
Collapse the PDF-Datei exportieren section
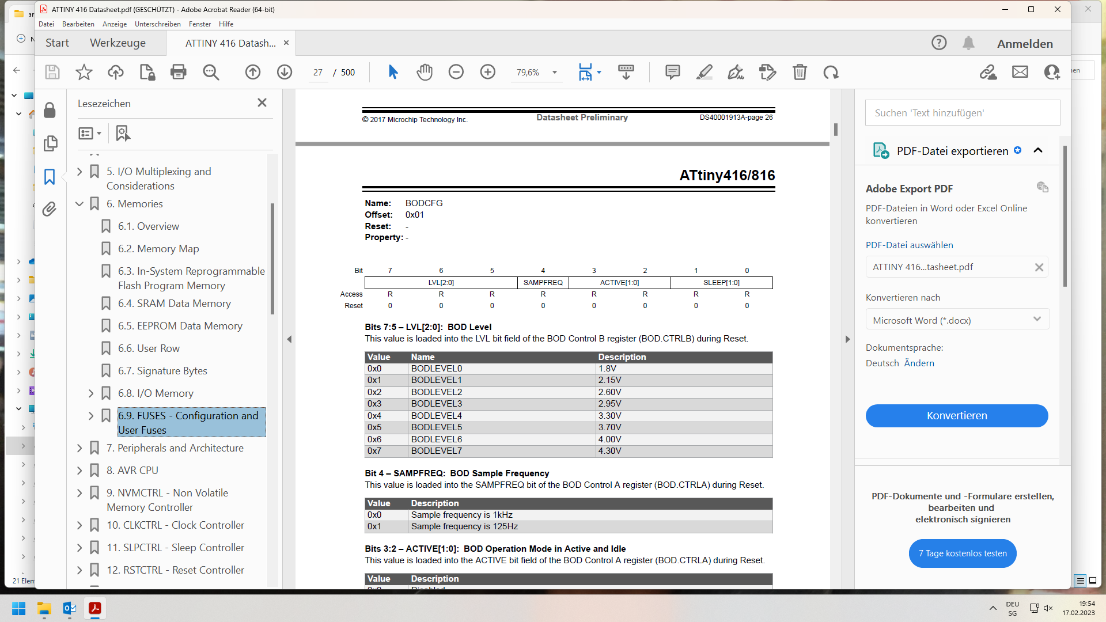(1038, 150)
